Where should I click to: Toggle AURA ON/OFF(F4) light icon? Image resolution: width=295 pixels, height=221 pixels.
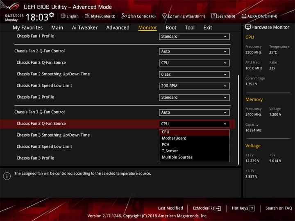pos(244,16)
